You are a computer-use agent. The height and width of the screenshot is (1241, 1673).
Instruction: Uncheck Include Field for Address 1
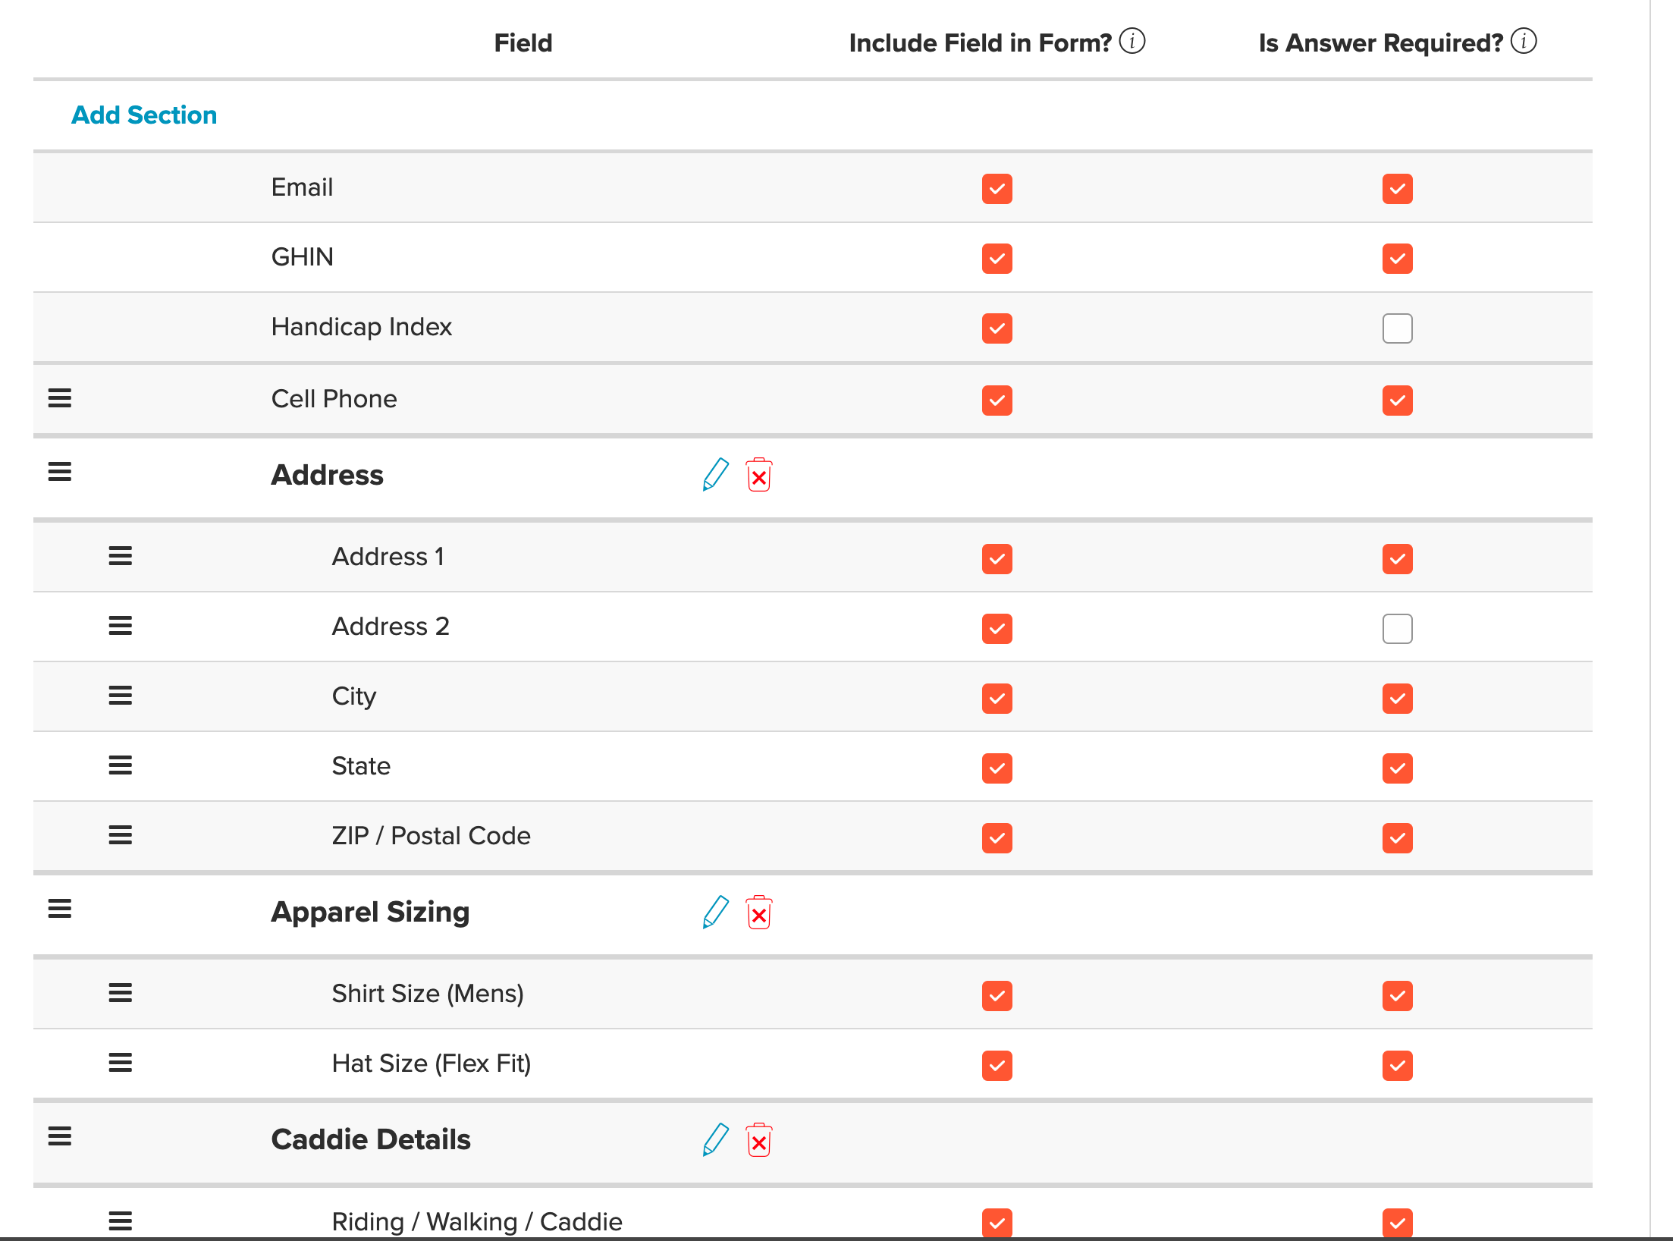point(997,559)
